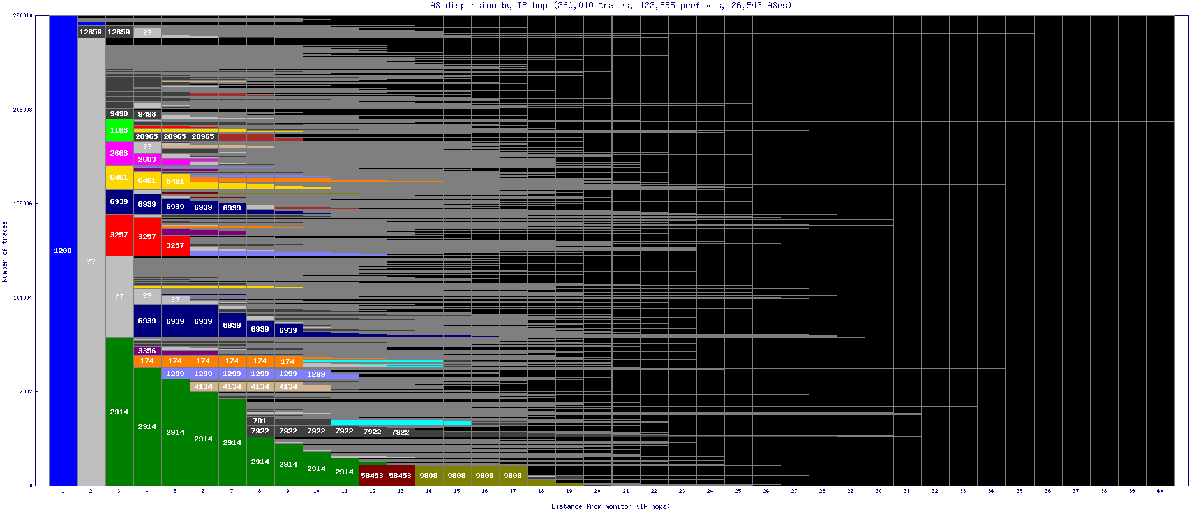Click the x-axis tick label 40
1189x510 pixels.
(1160, 491)
